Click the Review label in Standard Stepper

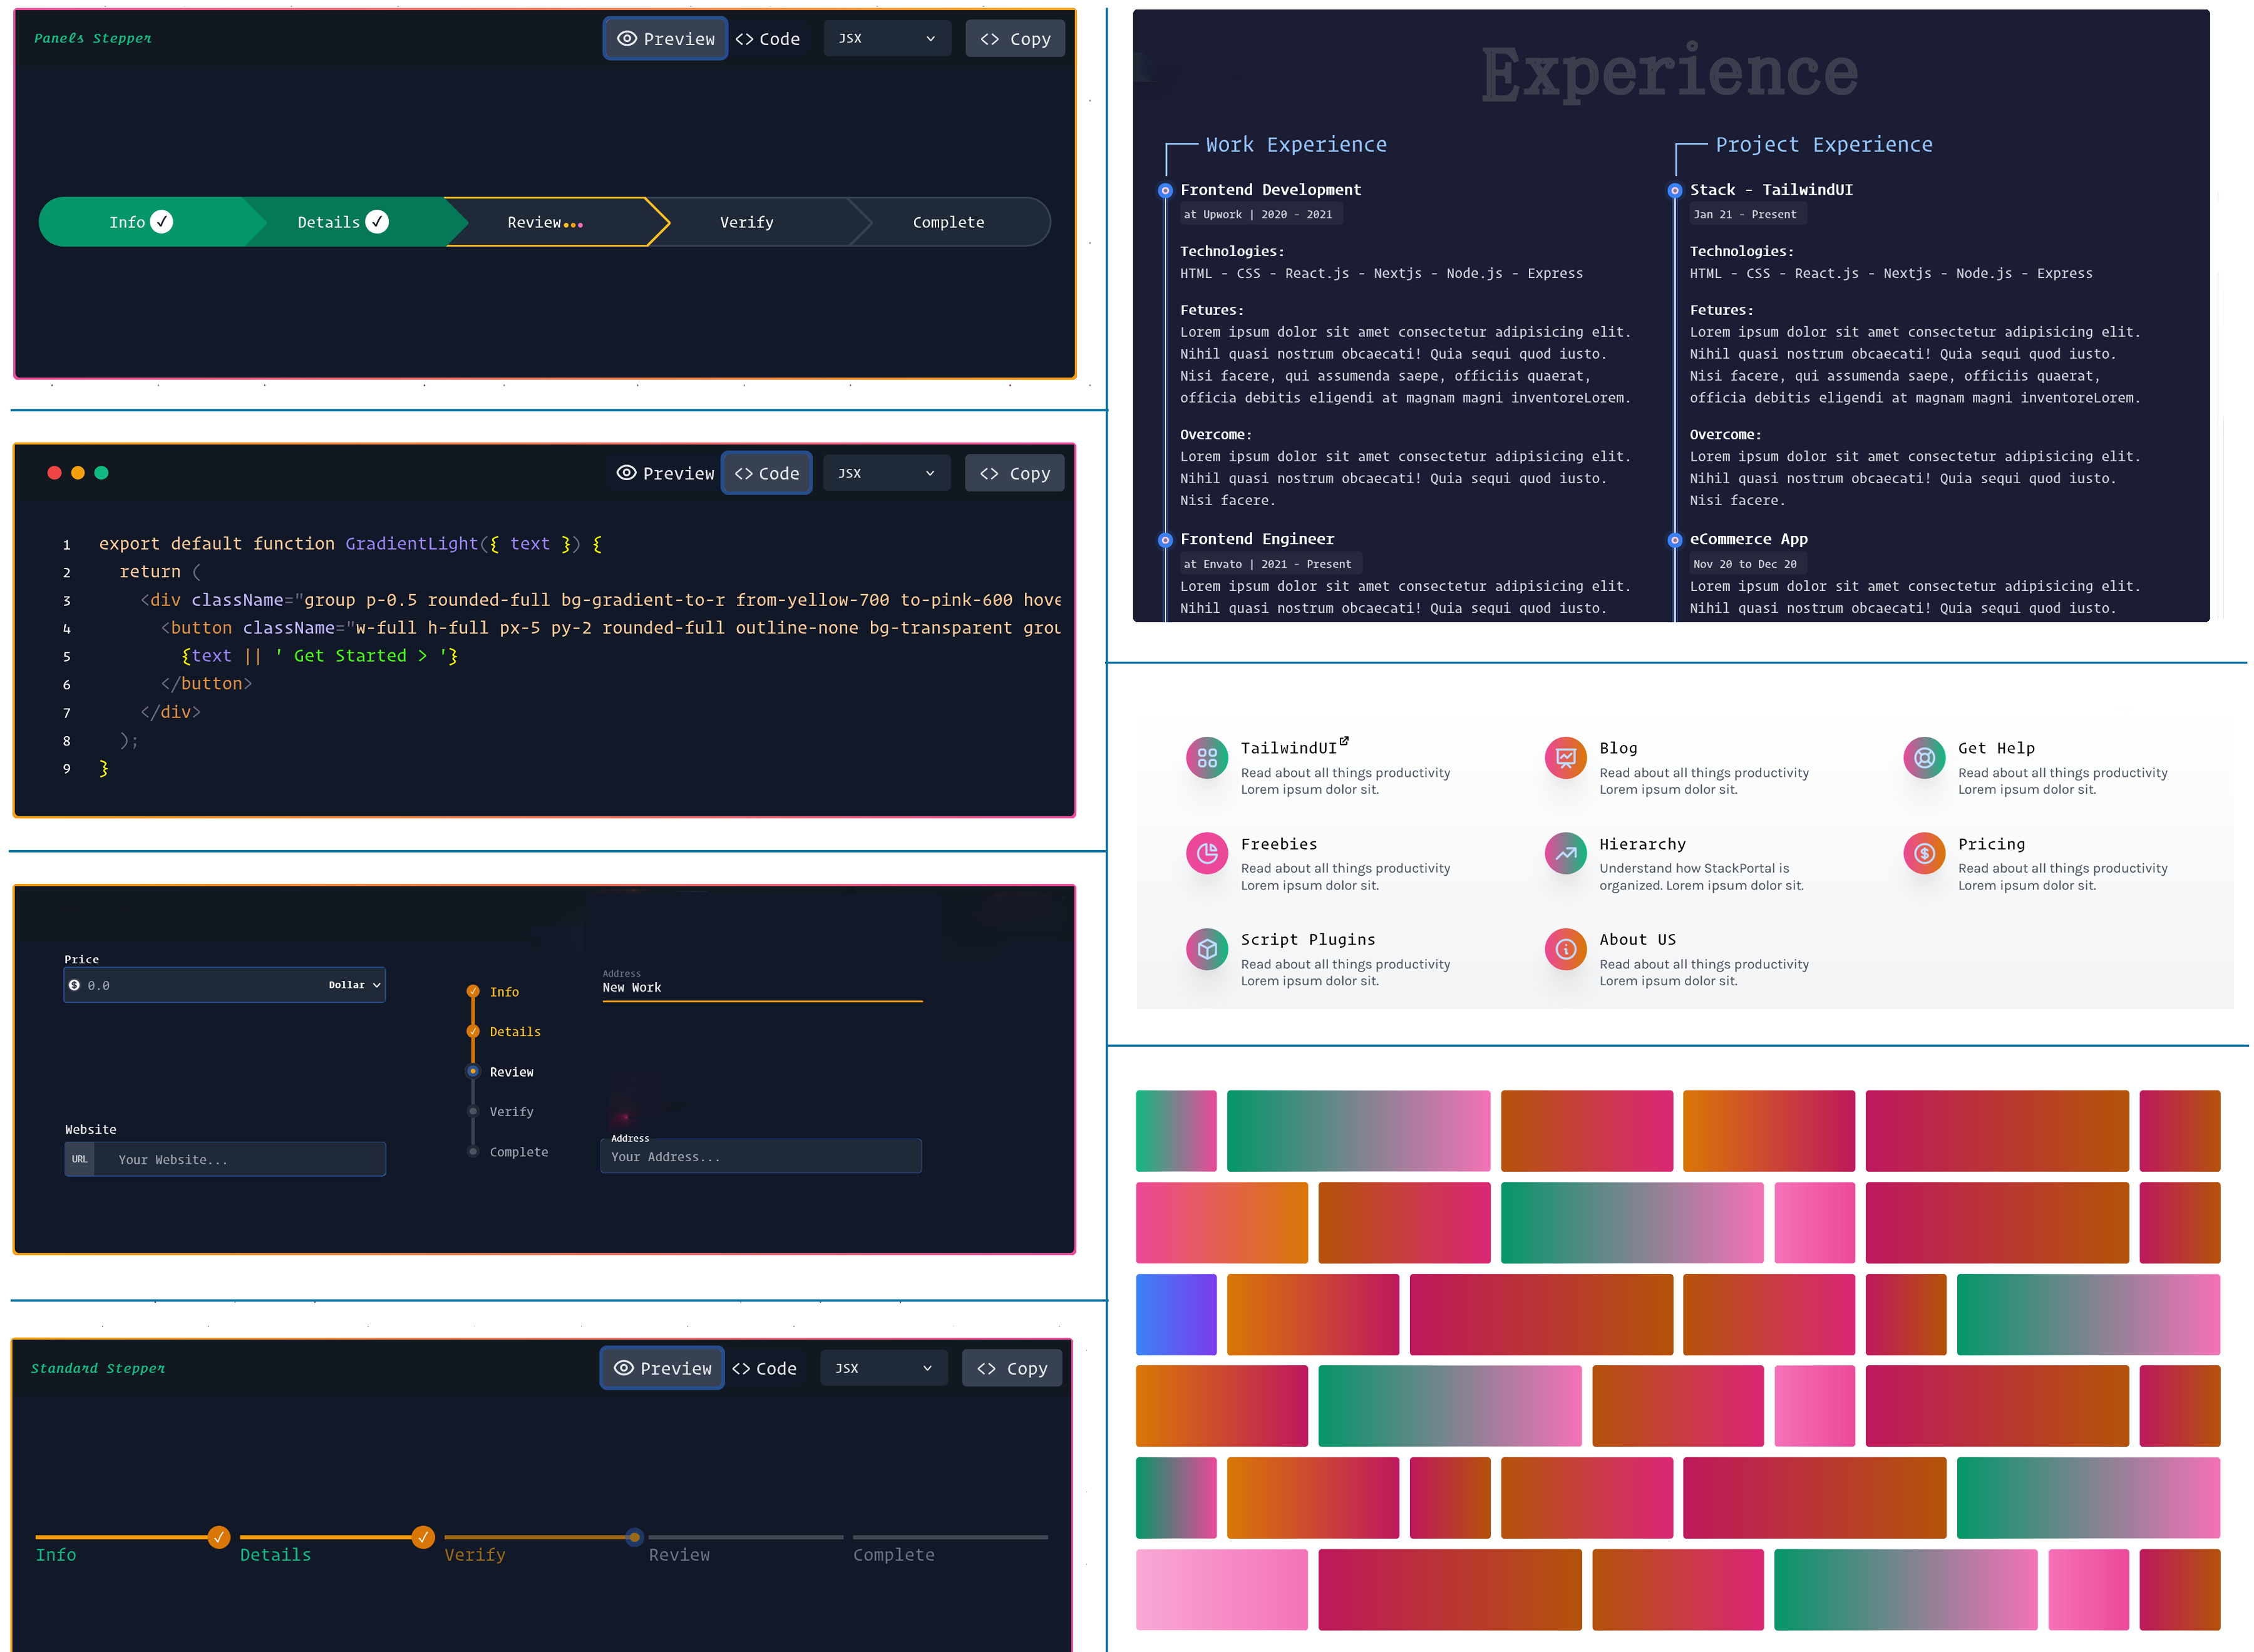(679, 1555)
